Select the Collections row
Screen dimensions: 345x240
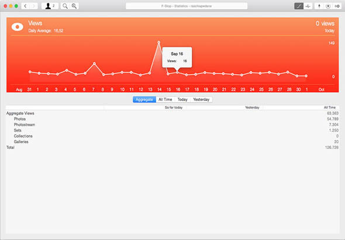click(172, 136)
